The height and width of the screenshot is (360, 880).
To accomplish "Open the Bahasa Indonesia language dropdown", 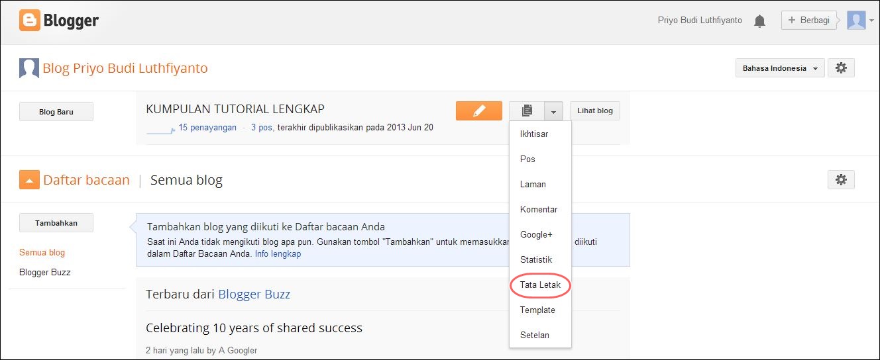I will pyautogui.click(x=780, y=68).
